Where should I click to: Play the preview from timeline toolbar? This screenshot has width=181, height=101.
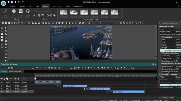point(92,68)
